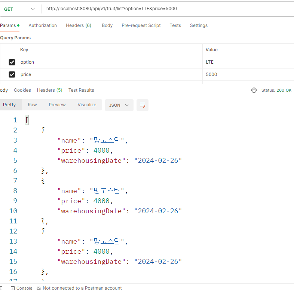294x290 pixels.
Task: Click the name value on line 8
Action: (107, 191)
